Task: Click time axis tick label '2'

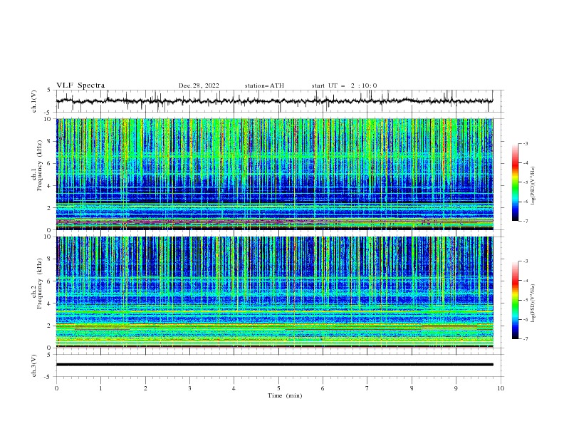Action: [145, 388]
